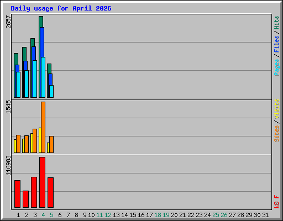Click day label 15 on the axis
The image size is (283, 221).
[x=133, y=215]
